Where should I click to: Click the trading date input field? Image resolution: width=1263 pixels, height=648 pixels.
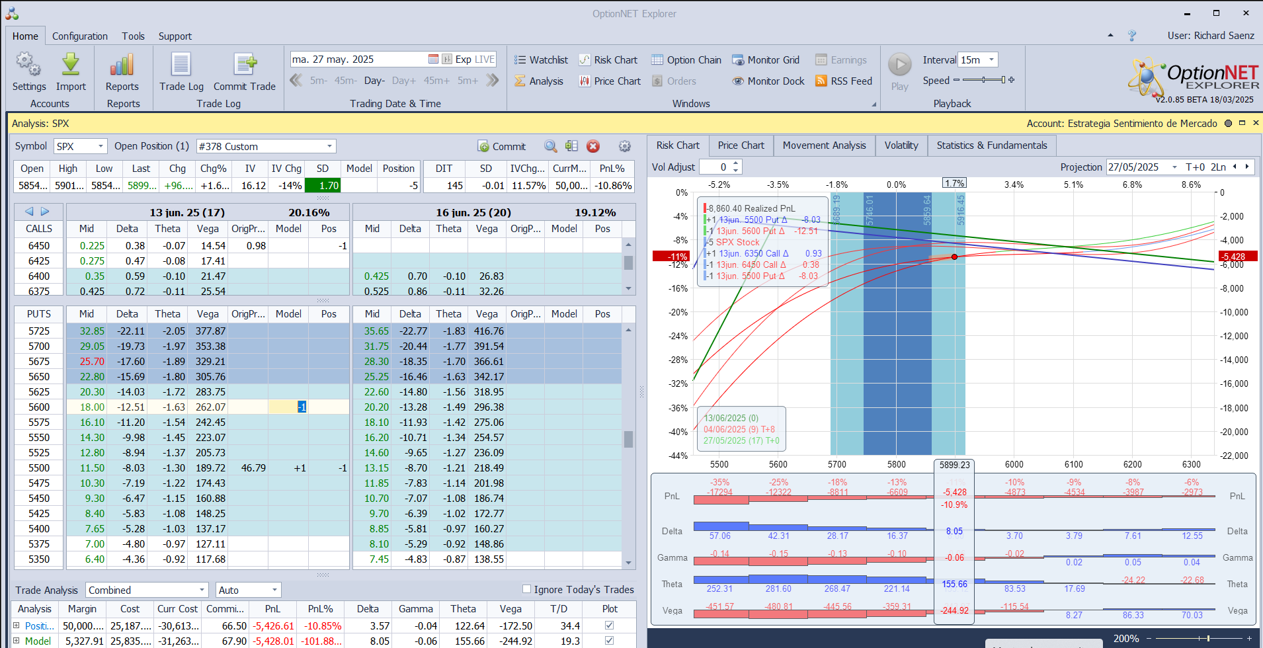pos(358,60)
